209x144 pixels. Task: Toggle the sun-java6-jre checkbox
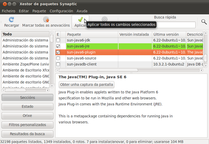(58, 46)
